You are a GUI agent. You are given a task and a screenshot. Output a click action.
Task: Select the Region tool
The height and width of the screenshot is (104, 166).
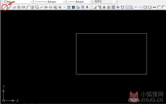pyautogui.click(x=78, y=7)
